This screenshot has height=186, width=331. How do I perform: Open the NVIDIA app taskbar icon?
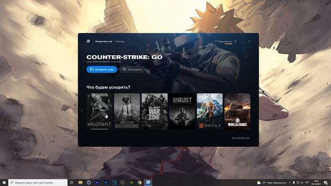[x=131, y=182]
